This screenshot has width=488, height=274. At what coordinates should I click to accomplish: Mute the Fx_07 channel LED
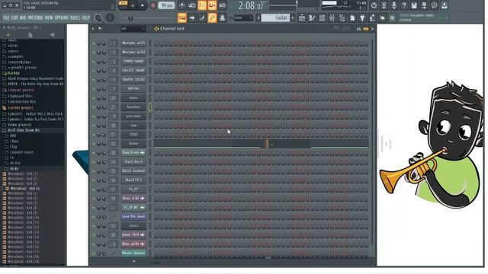tap(93, 190)
